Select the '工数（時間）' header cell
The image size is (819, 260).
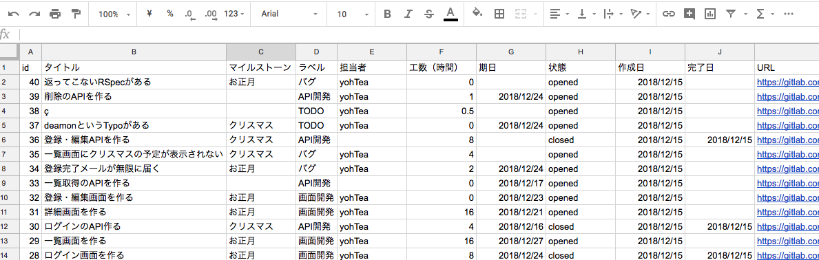pyautogui.click(x=442, y=67)
